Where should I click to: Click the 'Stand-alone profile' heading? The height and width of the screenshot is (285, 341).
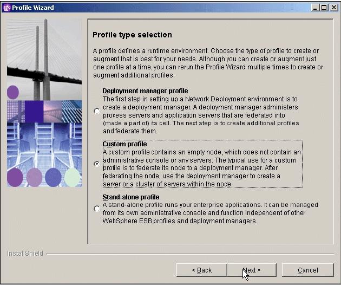click(130, 197)
